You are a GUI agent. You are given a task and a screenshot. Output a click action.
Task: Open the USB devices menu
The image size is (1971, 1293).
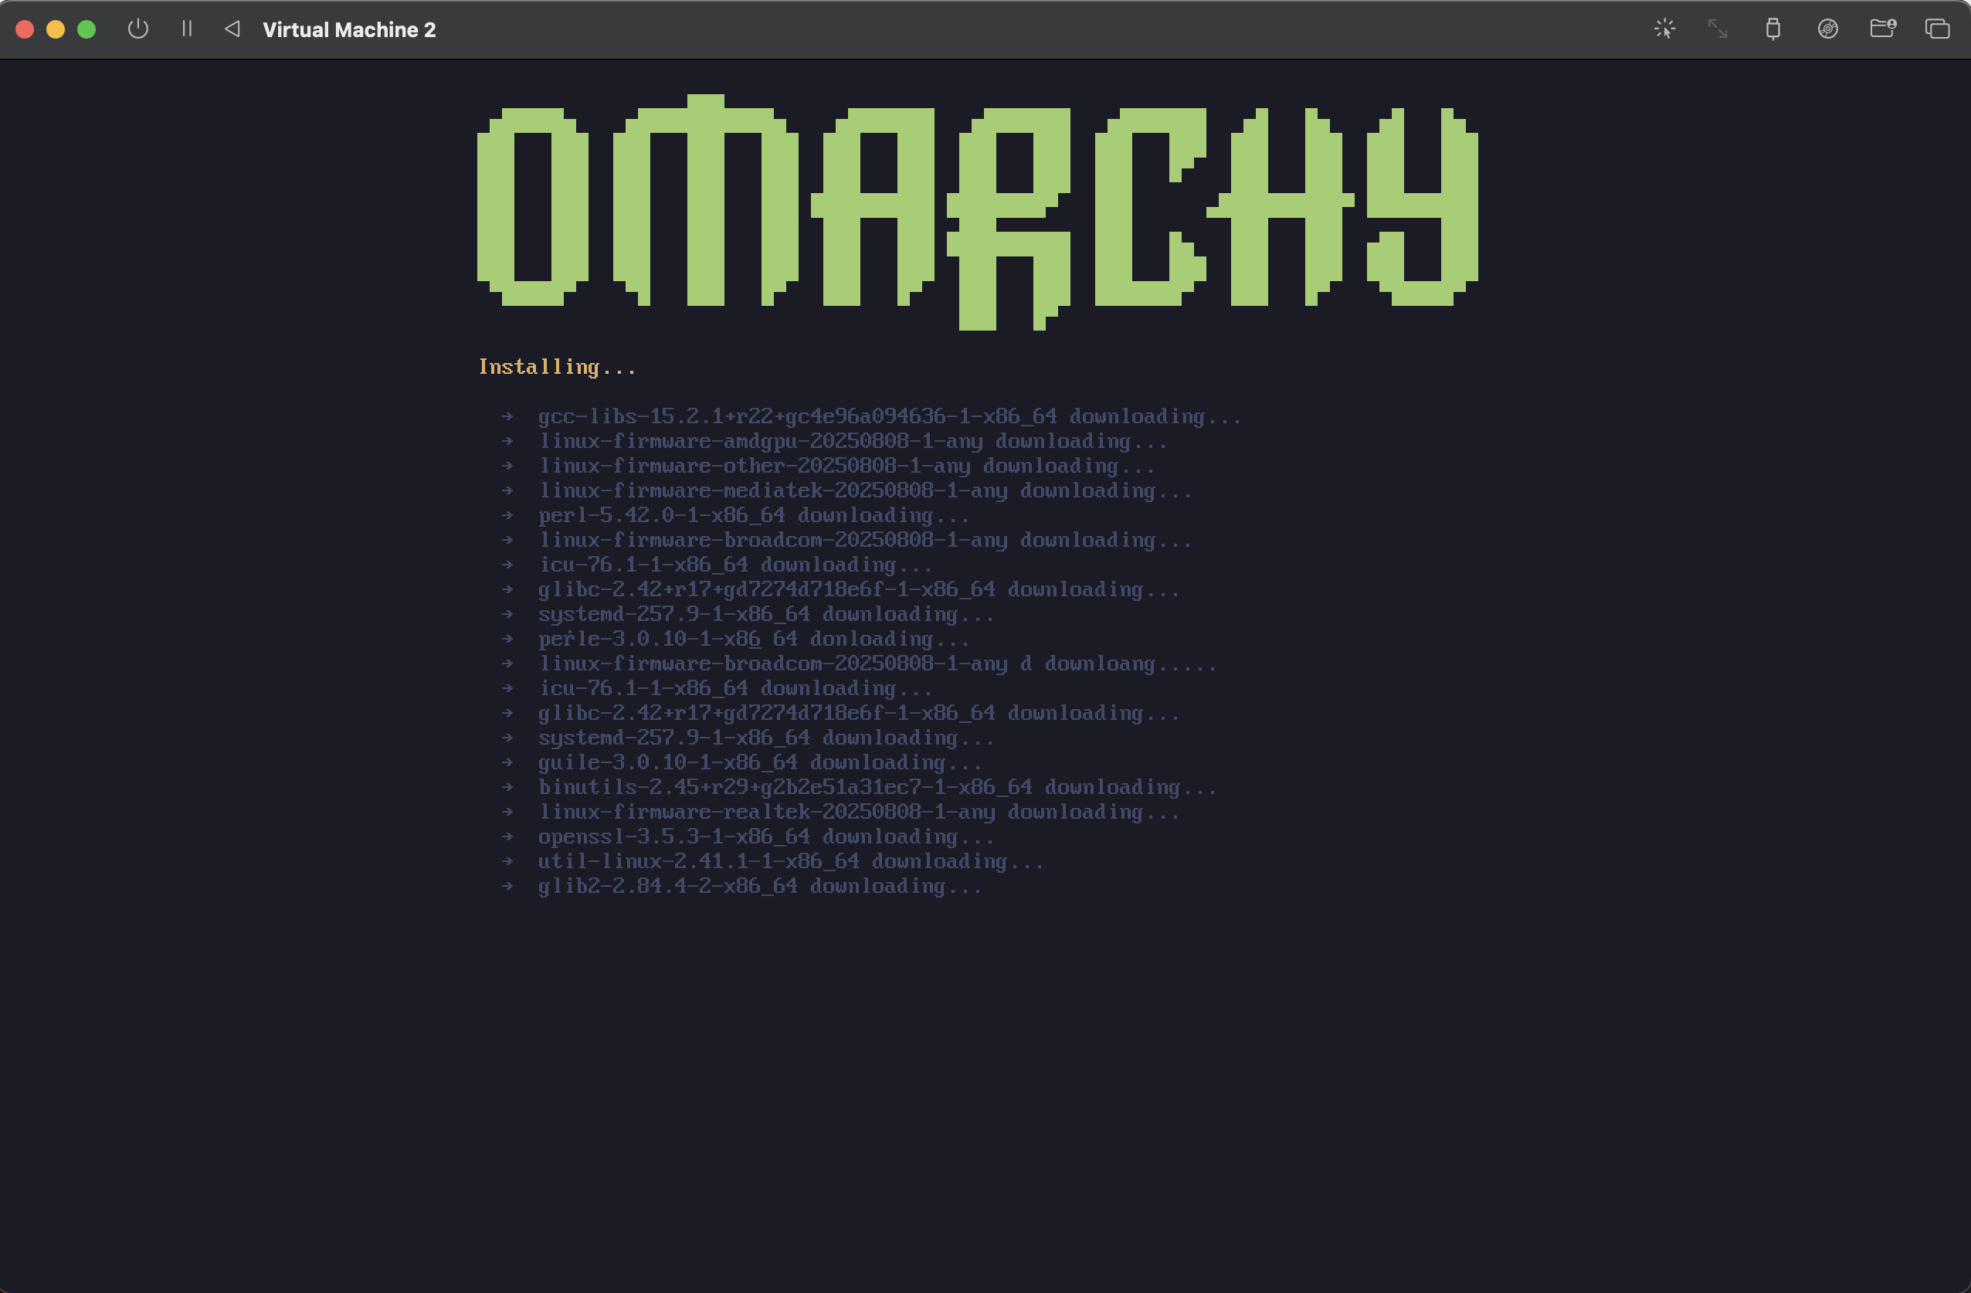pyautogui.click(x=1773, y=29)
